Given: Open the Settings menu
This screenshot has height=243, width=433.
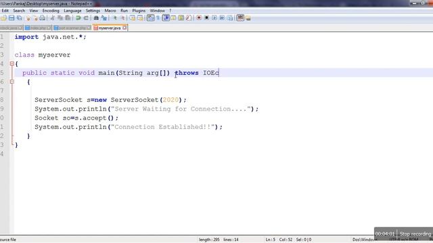Looking at the screenshot, I should pyautogui.click(x=93, y=11).
